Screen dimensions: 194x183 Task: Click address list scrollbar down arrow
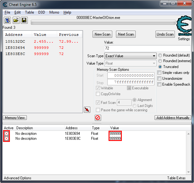(x=188, y=172)
